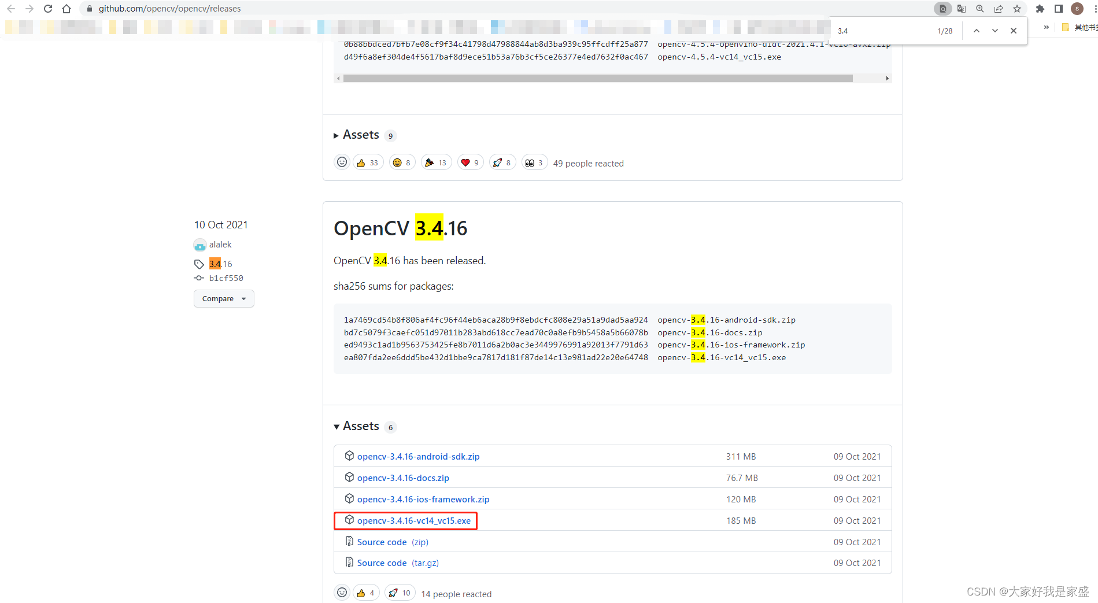Download opencv-3.4.16-android-sdk.zip
The width and height of the screenshot is (1098, 603).
tap(418, 456)
